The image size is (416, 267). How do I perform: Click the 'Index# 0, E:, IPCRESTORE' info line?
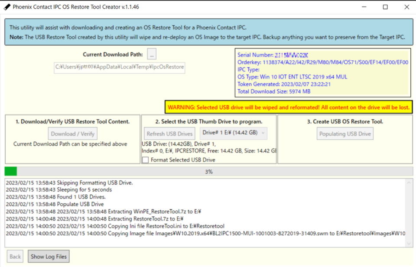pyautogui.click(x=209, y=151)
